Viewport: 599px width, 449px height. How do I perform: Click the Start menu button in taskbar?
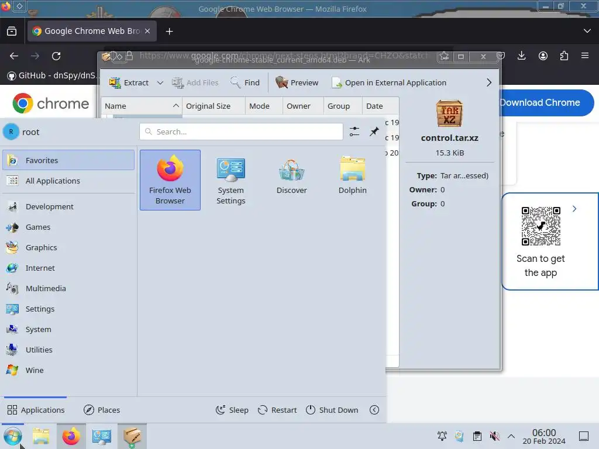click(13, 436)
